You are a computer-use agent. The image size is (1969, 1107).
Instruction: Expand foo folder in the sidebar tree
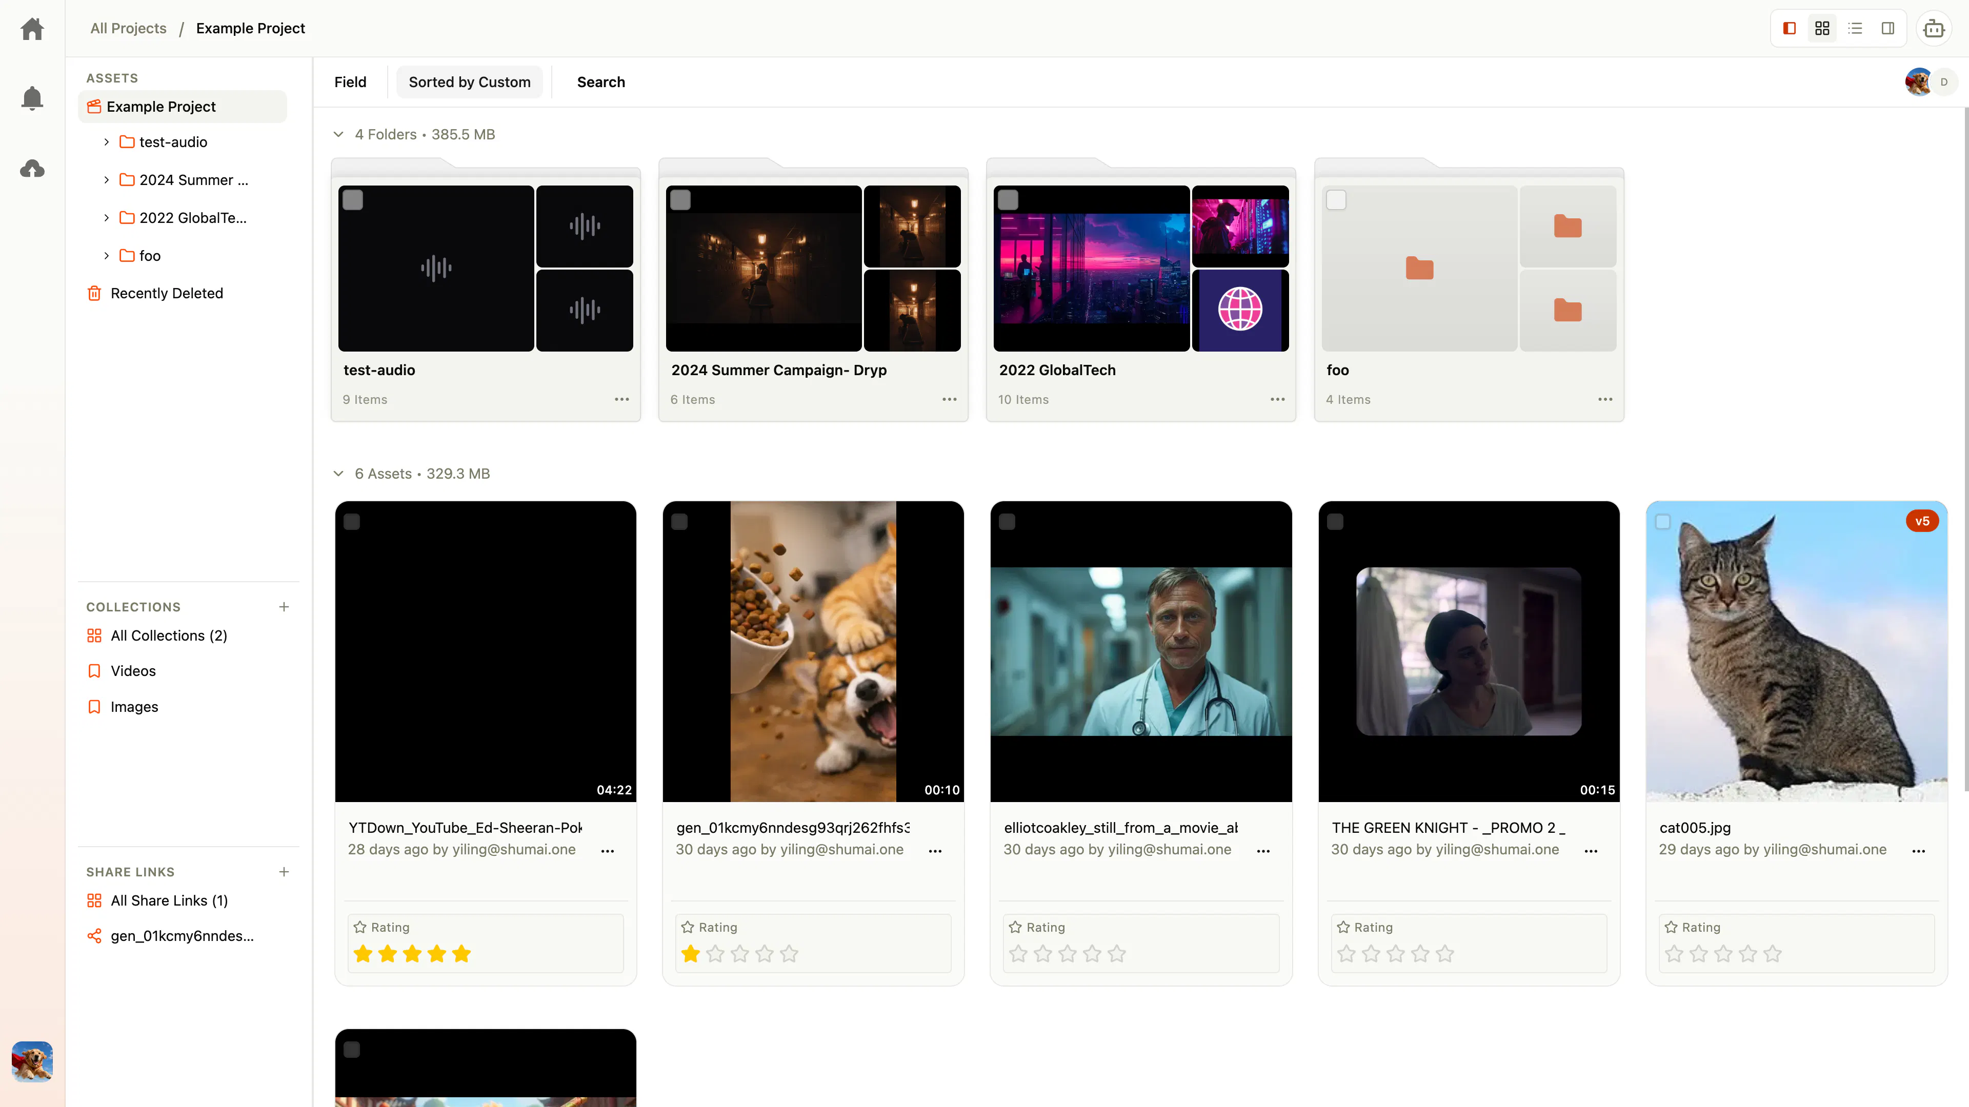coord(106,256)
